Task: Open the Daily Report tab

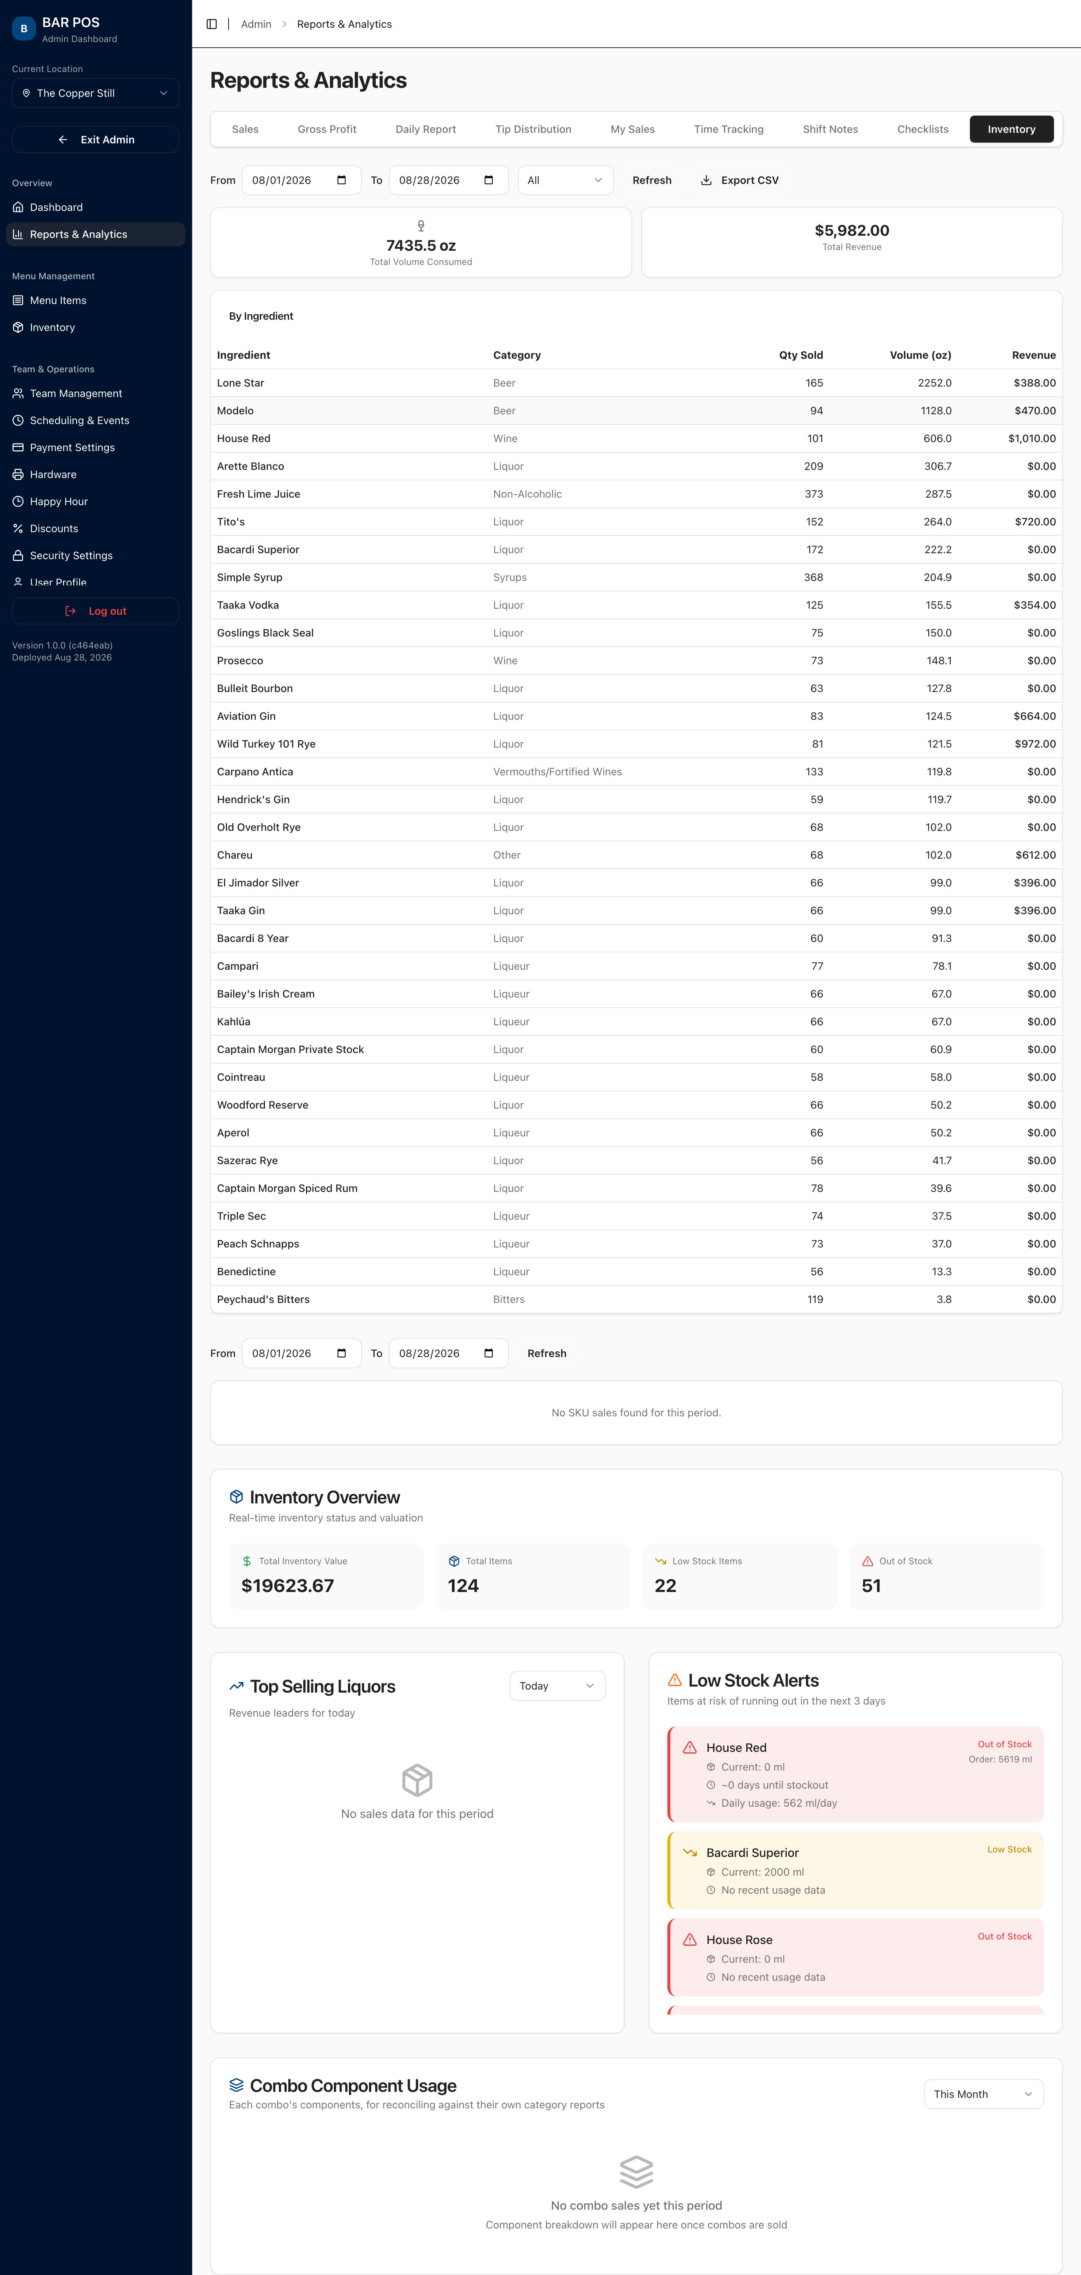Action: 426,129
